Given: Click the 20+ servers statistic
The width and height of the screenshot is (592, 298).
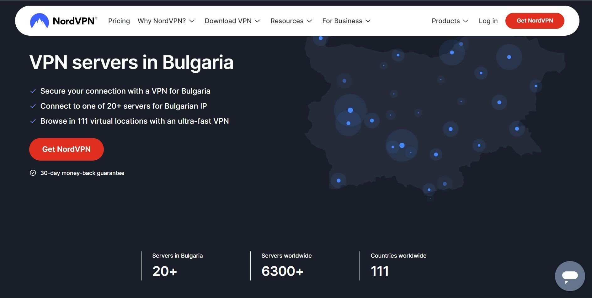Looking at the screenshot, I should tap(165, 271).
